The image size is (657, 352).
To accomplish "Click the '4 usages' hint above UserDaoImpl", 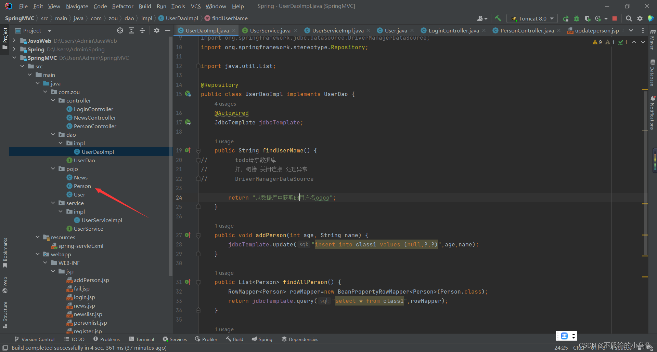I will (x=225, y=104).
